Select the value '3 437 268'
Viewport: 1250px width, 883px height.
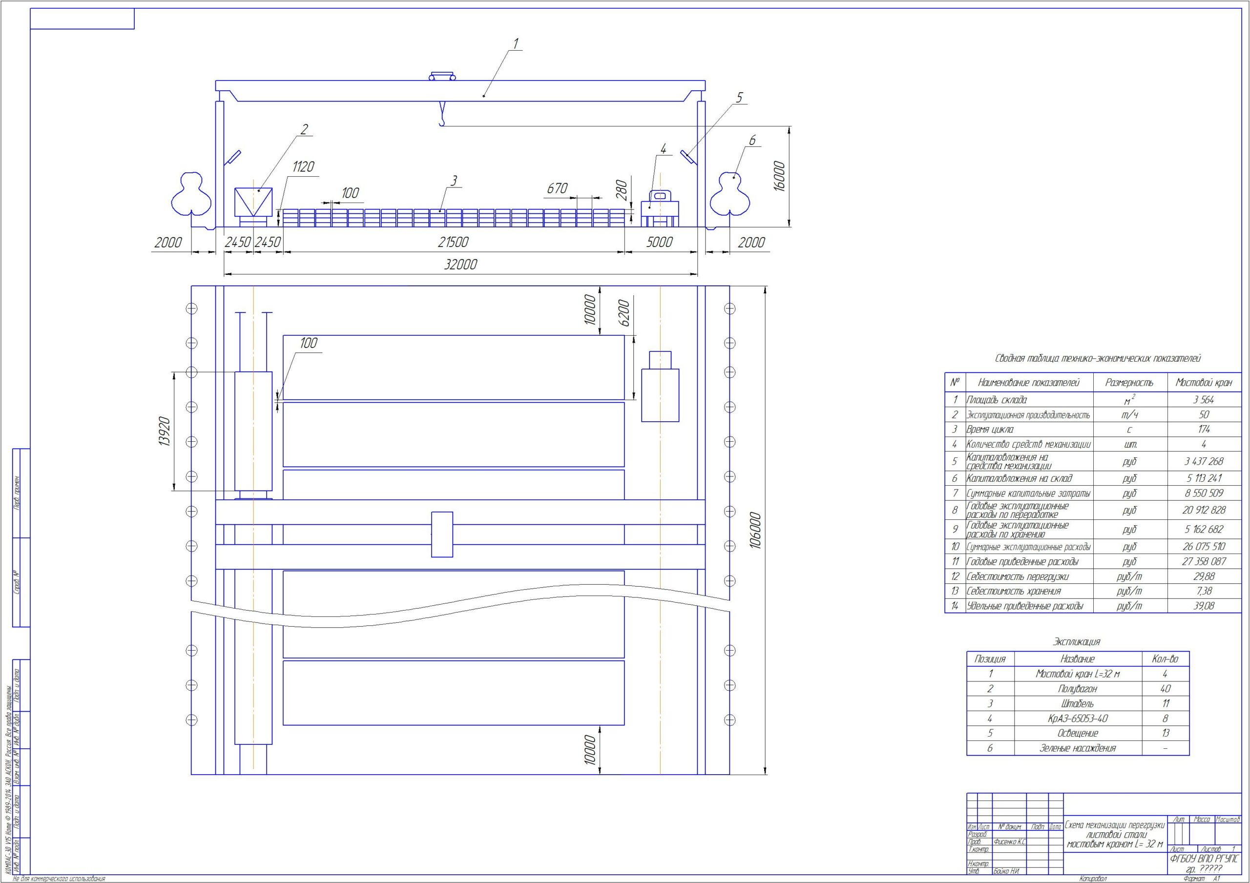pyautogui.click(x=1204, y=461)
